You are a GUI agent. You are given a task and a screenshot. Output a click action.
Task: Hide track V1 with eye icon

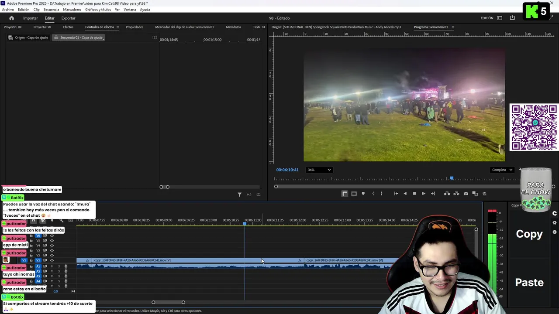tap(52, 260)
